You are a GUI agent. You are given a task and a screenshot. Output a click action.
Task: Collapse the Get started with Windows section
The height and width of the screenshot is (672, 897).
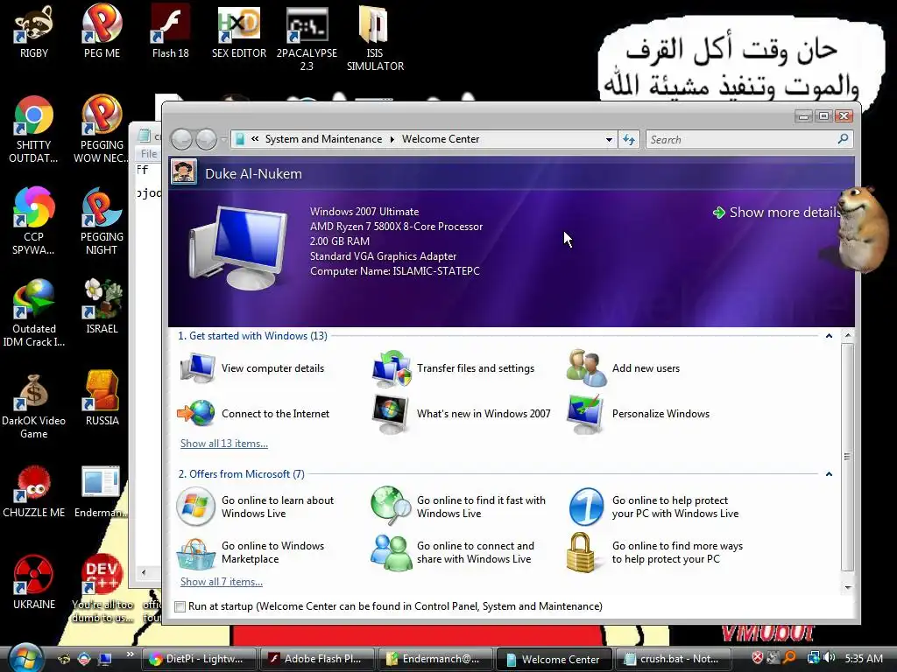(x=829, y=336)
